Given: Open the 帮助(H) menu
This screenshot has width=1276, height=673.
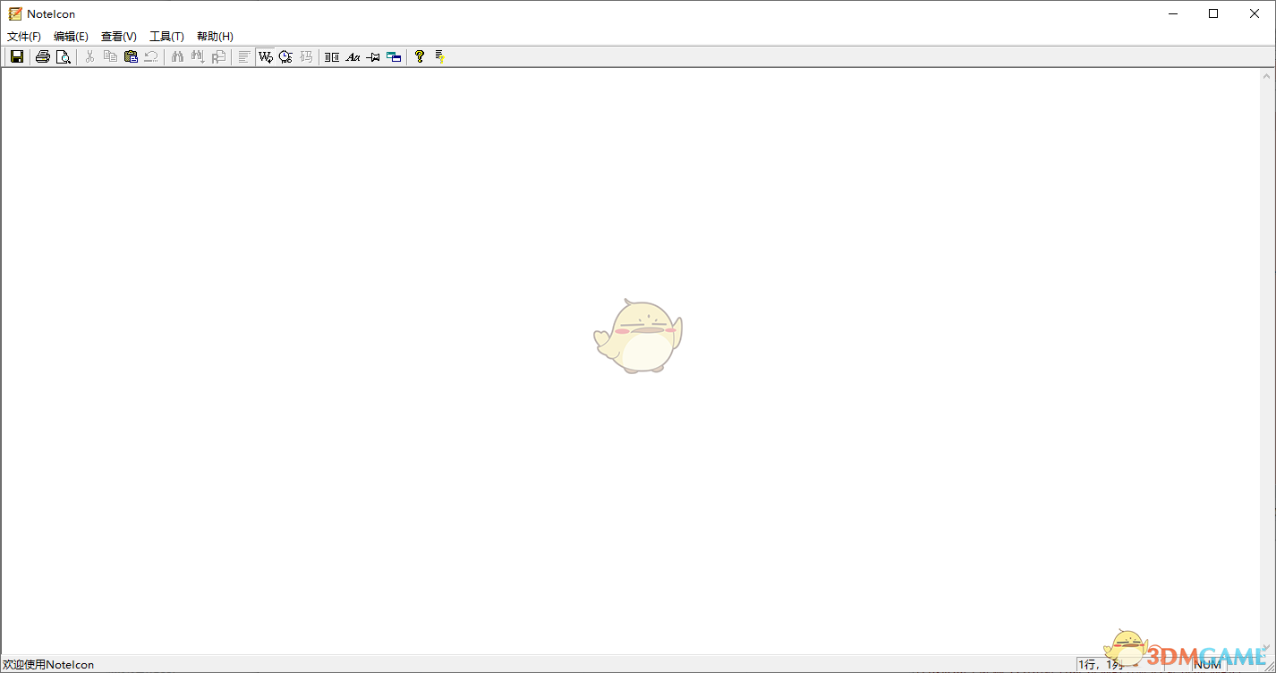Looking at the screenshot, I should point(215,36).
